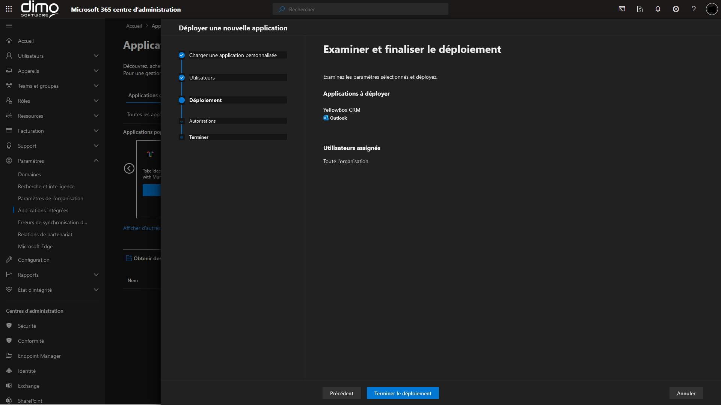
Task: Open the user account avatar
Action: coord(712,9)
